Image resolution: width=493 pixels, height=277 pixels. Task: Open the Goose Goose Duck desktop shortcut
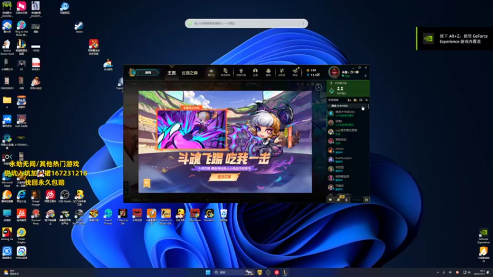point(7,47)
